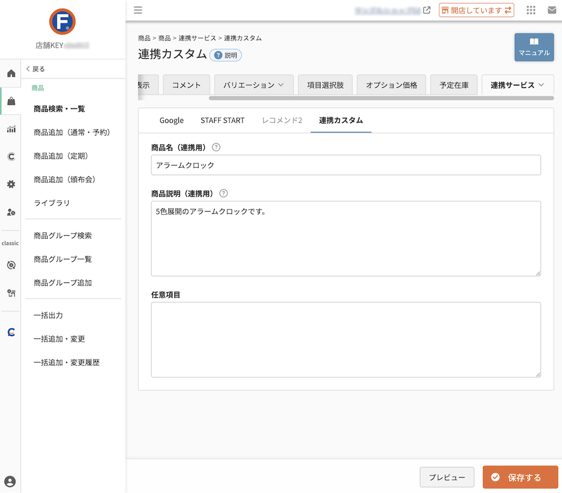Click resize handle of 任意項目 textarea
Viewport: 562px width, 493px height.
click(538, 375)
